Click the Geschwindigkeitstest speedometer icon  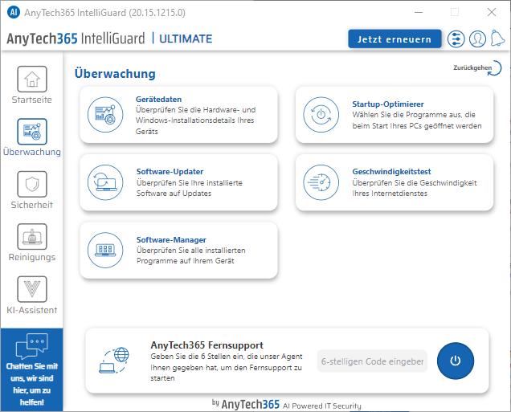[x=320, y=182]
